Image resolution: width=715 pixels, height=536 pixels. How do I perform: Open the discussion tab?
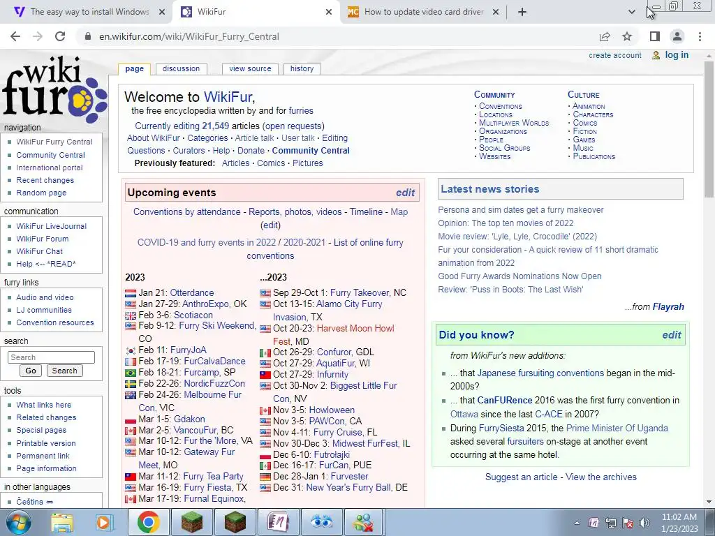click(x=181, y=69)
